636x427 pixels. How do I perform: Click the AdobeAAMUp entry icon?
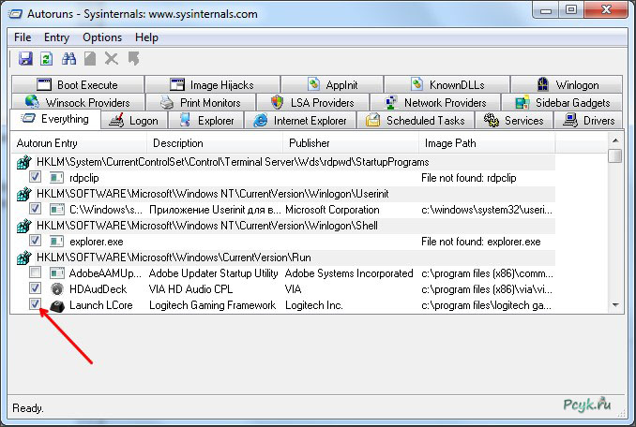57,273
